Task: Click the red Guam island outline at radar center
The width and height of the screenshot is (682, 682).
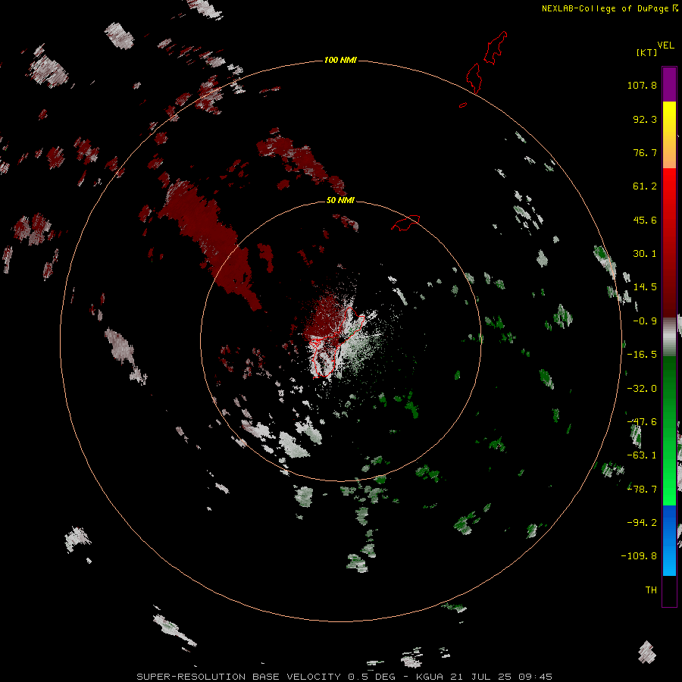Action: coord(337,342)
